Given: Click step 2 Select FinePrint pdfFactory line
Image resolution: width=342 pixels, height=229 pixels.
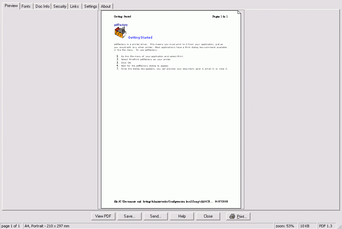Looking at the screenshot, I should click(x=146, y=59).
